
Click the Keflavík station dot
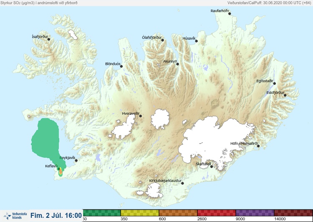click(x=59, y=169)
